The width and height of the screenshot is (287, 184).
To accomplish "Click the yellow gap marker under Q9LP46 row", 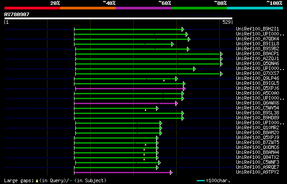I will tap(164, 80).
